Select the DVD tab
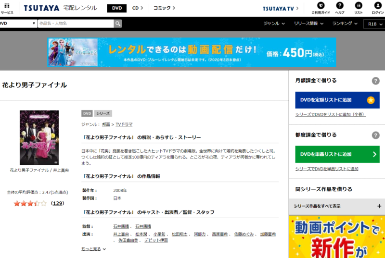 [117, 8]
